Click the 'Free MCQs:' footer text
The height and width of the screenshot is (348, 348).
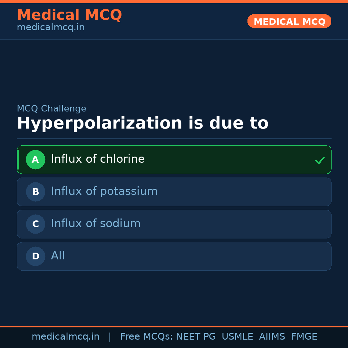(147, 337)
